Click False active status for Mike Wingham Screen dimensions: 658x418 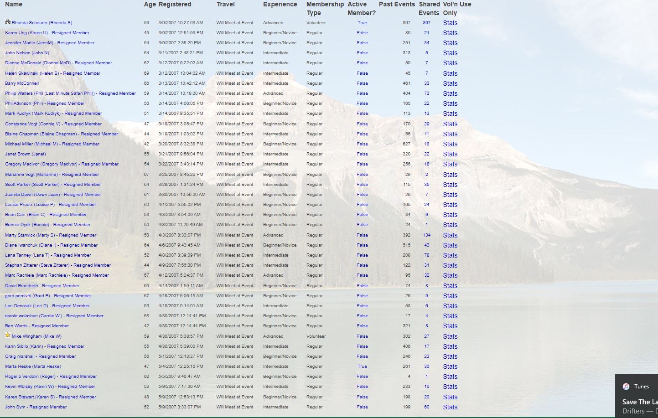coord(362,336)
